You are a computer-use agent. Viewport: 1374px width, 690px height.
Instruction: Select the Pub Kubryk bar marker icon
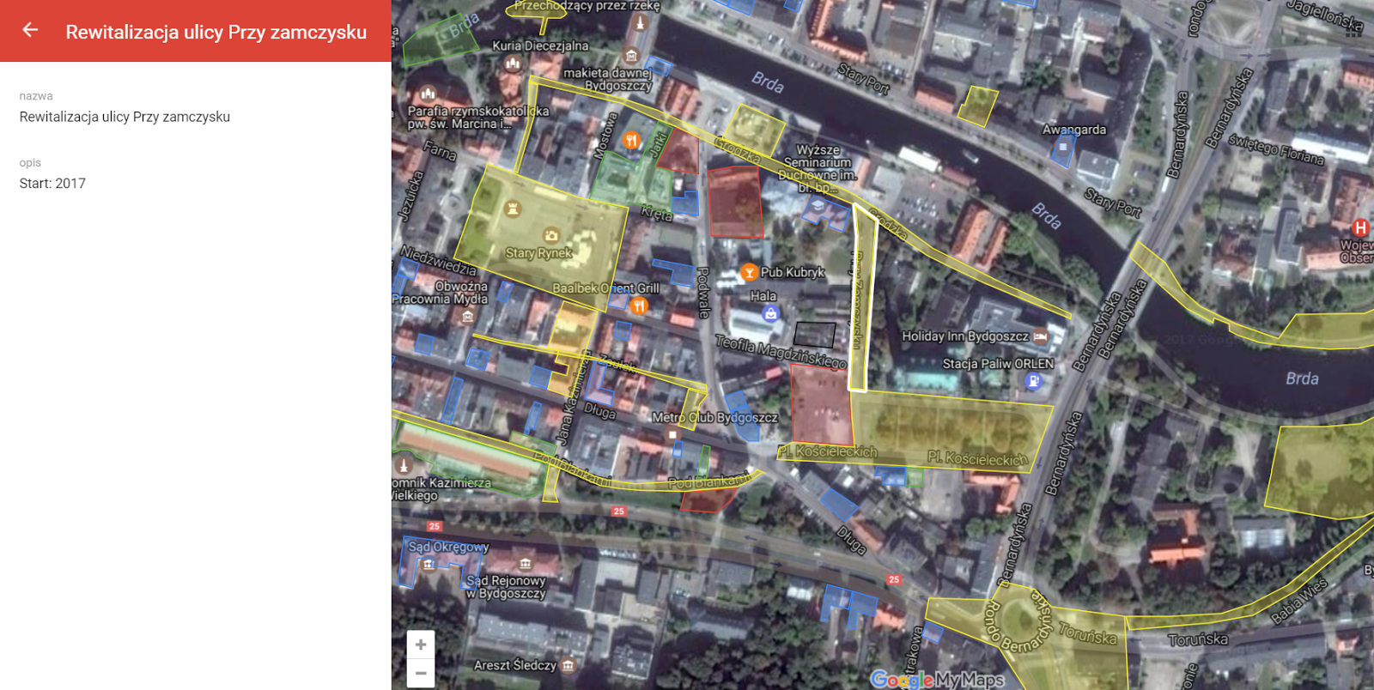click(x=749, y=272)
